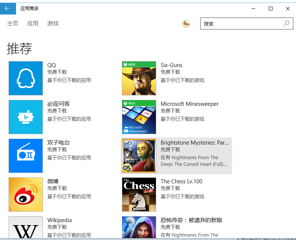Open the 必应问答 robot icon
The height and width of the screenshot is (240, 296).
(26, 117)
